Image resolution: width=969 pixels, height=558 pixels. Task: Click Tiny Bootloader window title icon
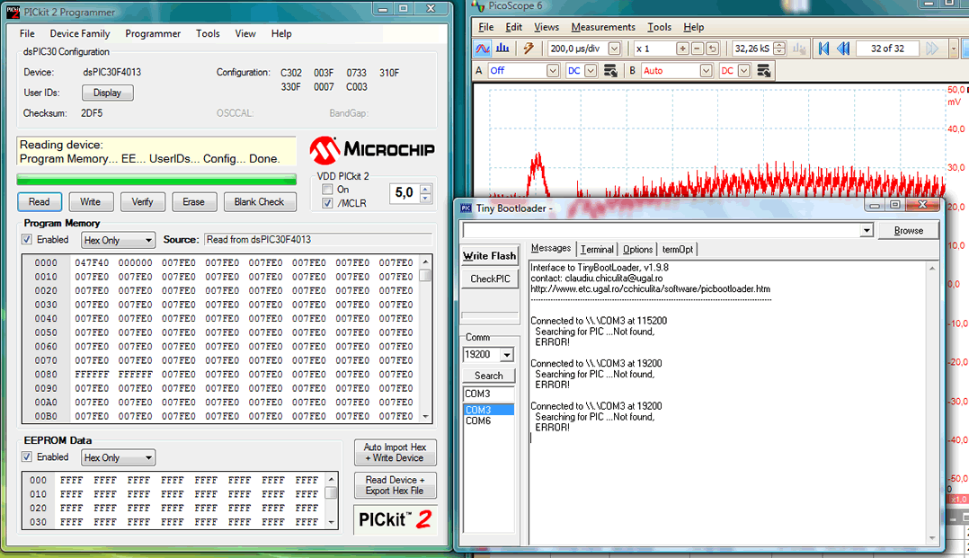pyautogui.click(x=466, y=208)
